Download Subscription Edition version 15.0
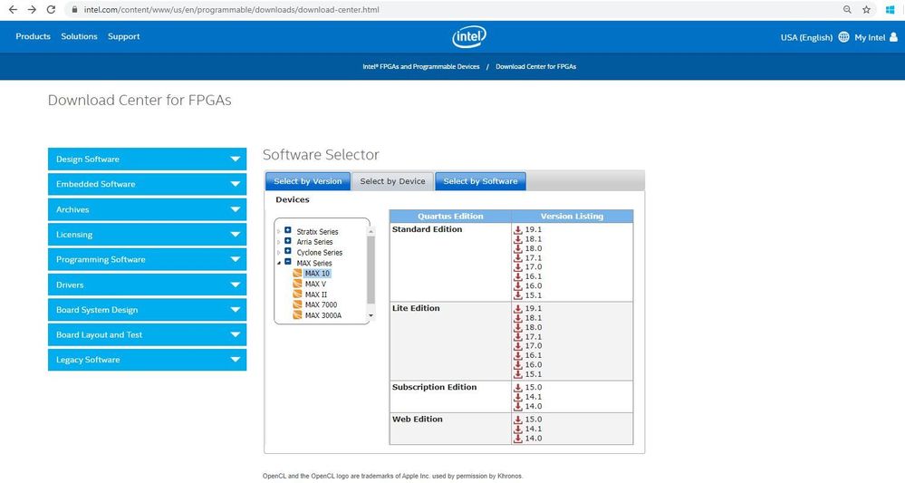Image resolution: width=905 pixels, height=483 pixels. [x=527, y=388]
